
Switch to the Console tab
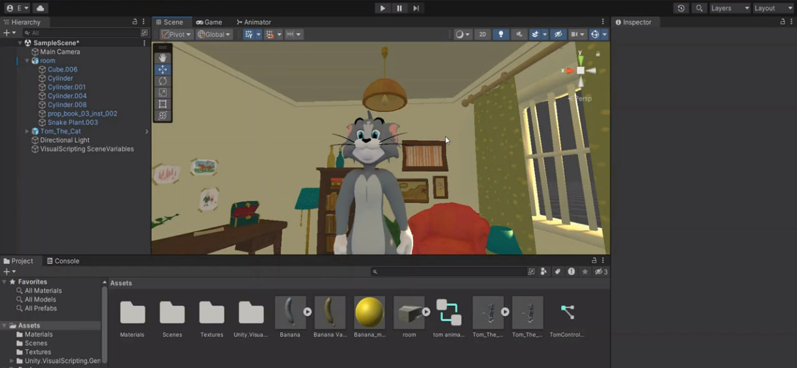pos(63,261)
